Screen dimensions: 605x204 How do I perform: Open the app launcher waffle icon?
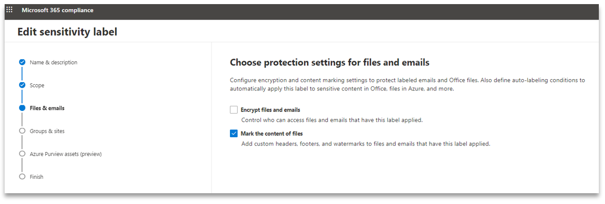tap(10, 10)
